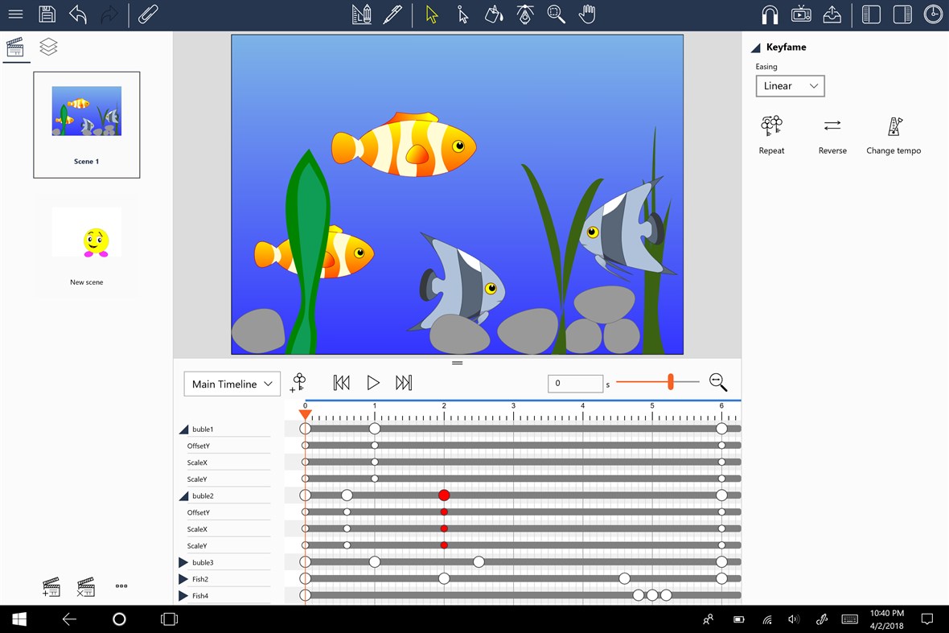This screenshot has height=633, width=949.
Task: Activate the Fill bucket tool
Action: pos(493,14)
